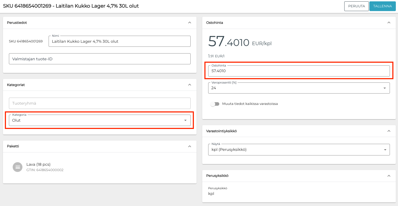The width and height of the screenshot is (398, 206).
Task: Collapse the Paketti section chevron
Action: pyautogui.click(x=190, y=146)
